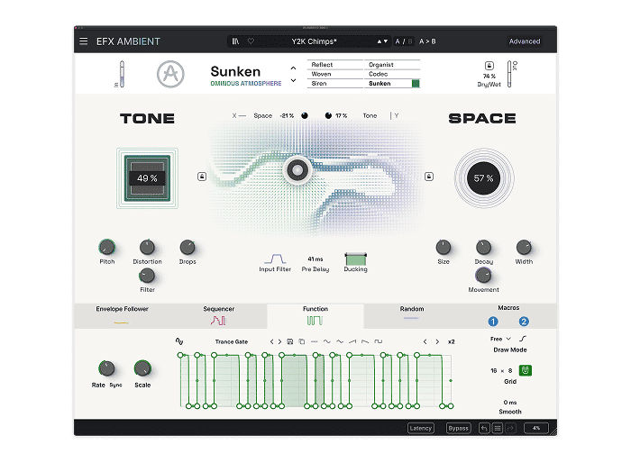Click the Bypass button
The height and width of the screenshot is (463, 631).
tap(458, 429)
